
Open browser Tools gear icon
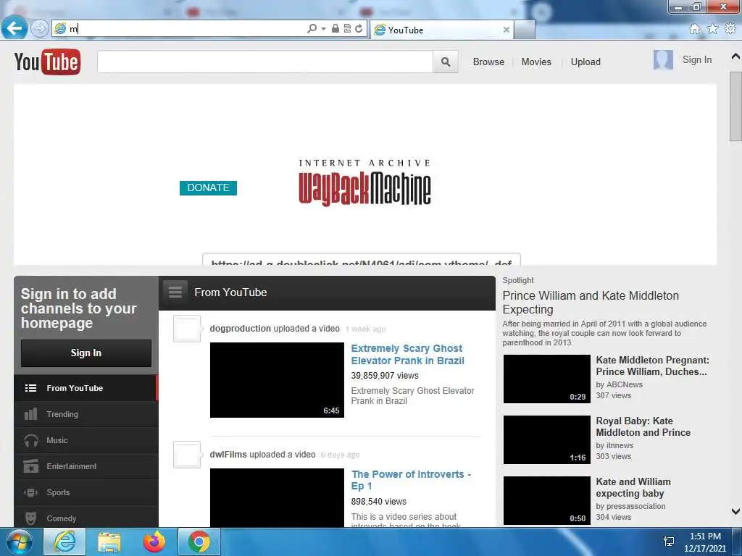click(x=730, y=29)
